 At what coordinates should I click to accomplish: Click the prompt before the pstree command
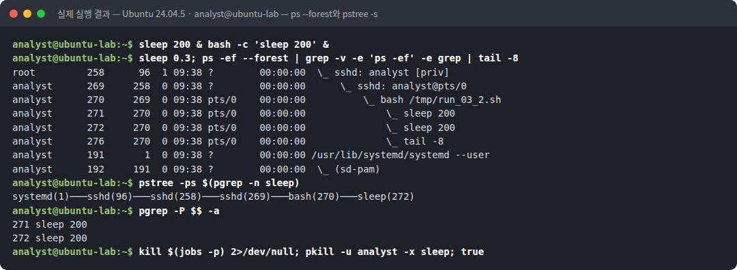[x=73, y=183]
